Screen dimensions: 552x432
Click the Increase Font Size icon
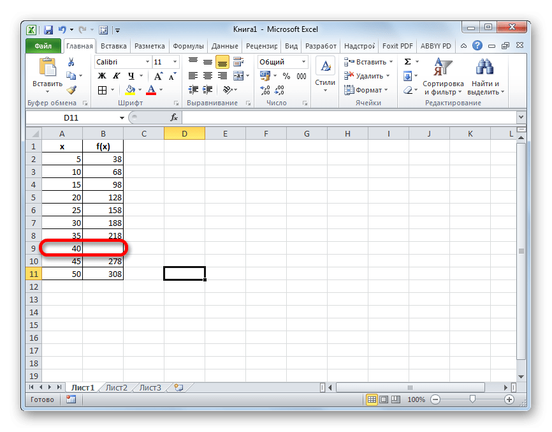point(158,76)
